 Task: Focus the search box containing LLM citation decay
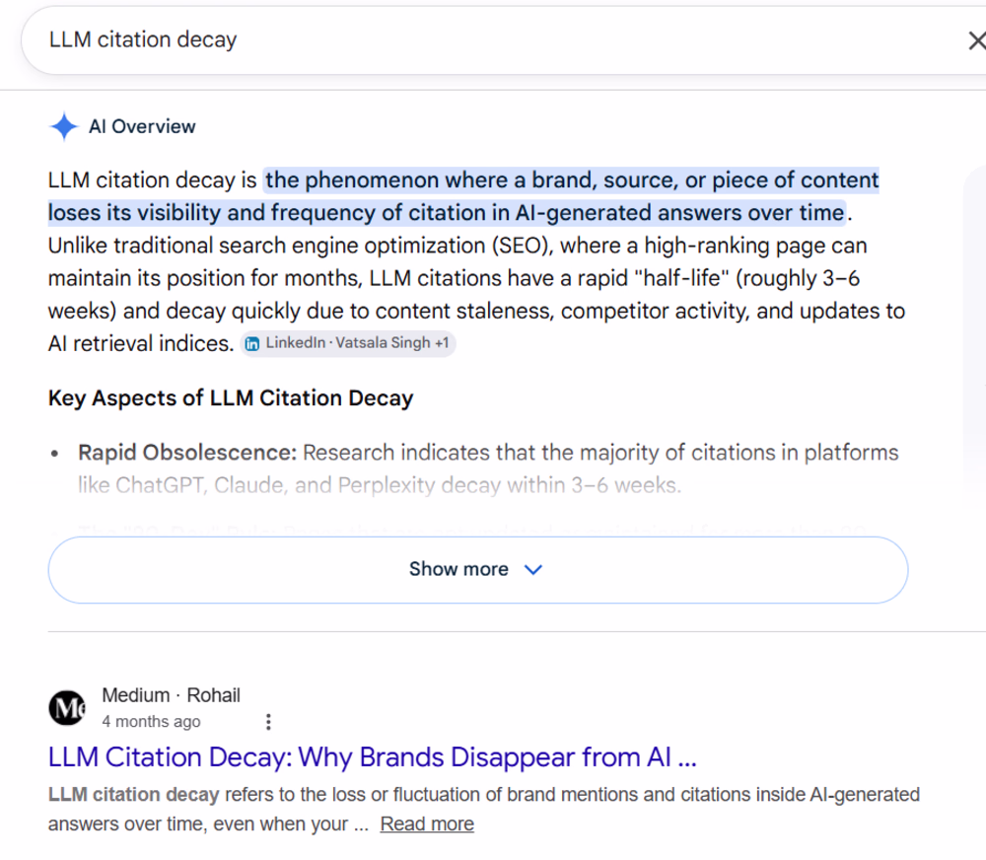490,40
